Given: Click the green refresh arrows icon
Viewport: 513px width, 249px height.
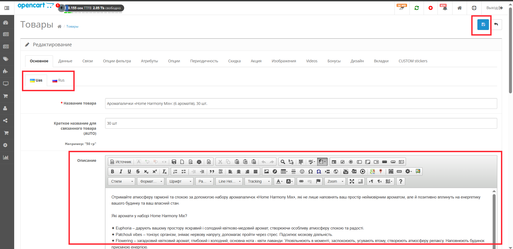Looking at the screenshot, I should pyautogui.click(x=417, y=8).
